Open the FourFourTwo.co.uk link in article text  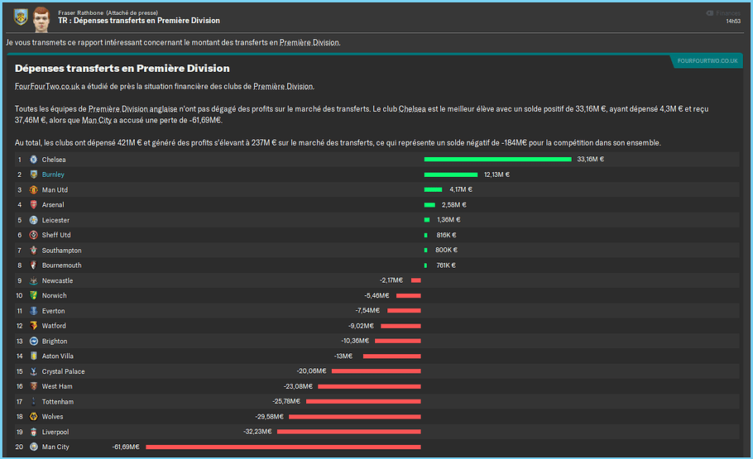coord(47,86)
